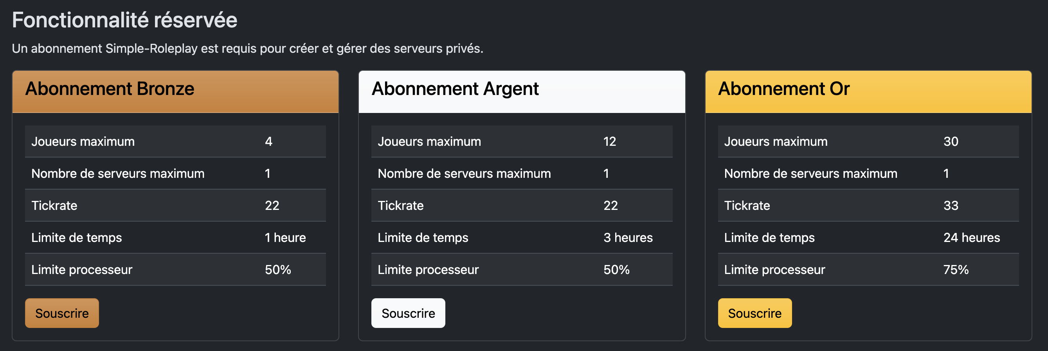This screenshot has height=351, width=1048.
Task: Click the Bronze Limite processeur 50% row
Action: [175, 270]
